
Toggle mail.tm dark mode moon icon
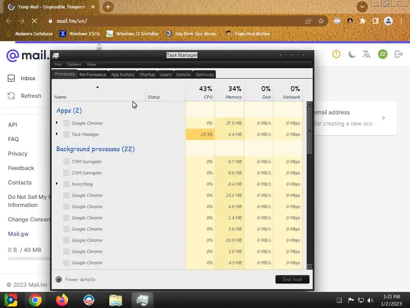[x=352, y=54]
